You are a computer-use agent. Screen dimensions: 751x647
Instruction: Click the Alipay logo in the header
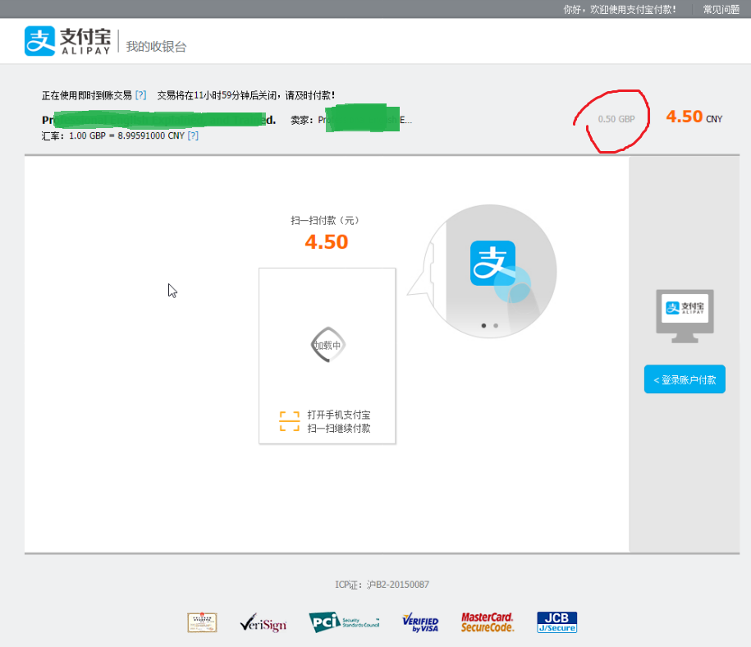click(x=68, y=41)
